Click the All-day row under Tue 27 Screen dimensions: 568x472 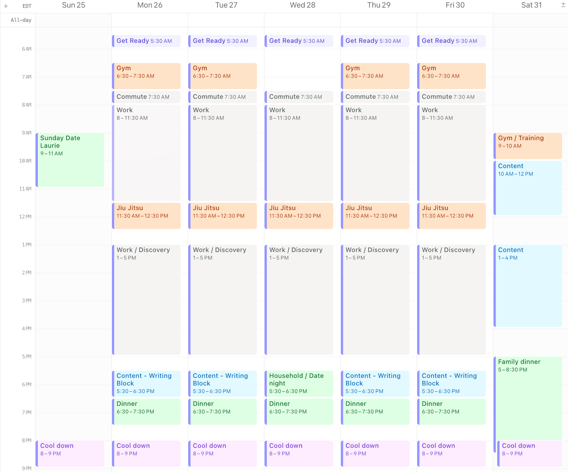226,20
